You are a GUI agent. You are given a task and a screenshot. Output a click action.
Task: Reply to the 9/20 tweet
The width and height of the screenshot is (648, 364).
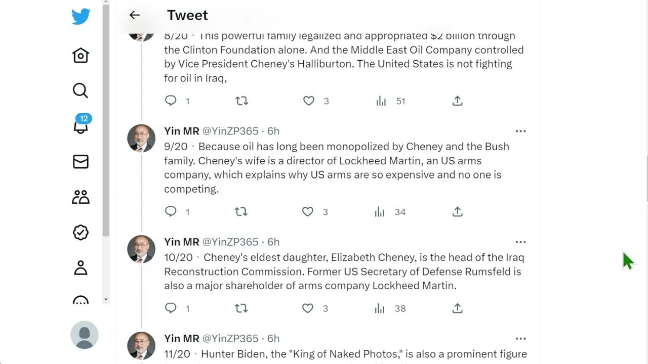point(171,212)
